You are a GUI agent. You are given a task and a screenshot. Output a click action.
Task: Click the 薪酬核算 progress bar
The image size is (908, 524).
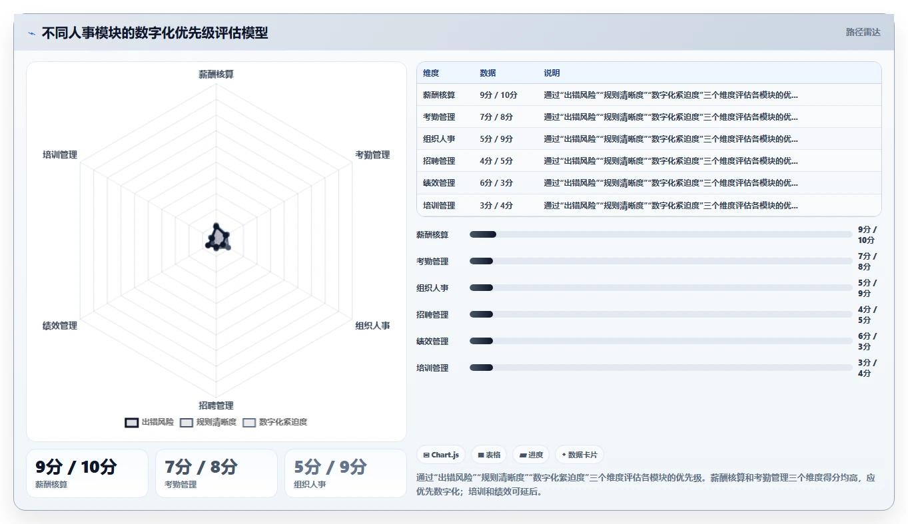(661, 234)
